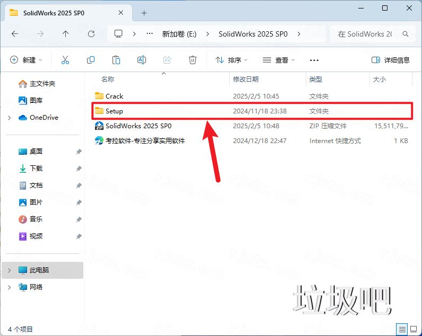Click the Paste clipboard icon
422x336 pixels.
tap(116, 60)
